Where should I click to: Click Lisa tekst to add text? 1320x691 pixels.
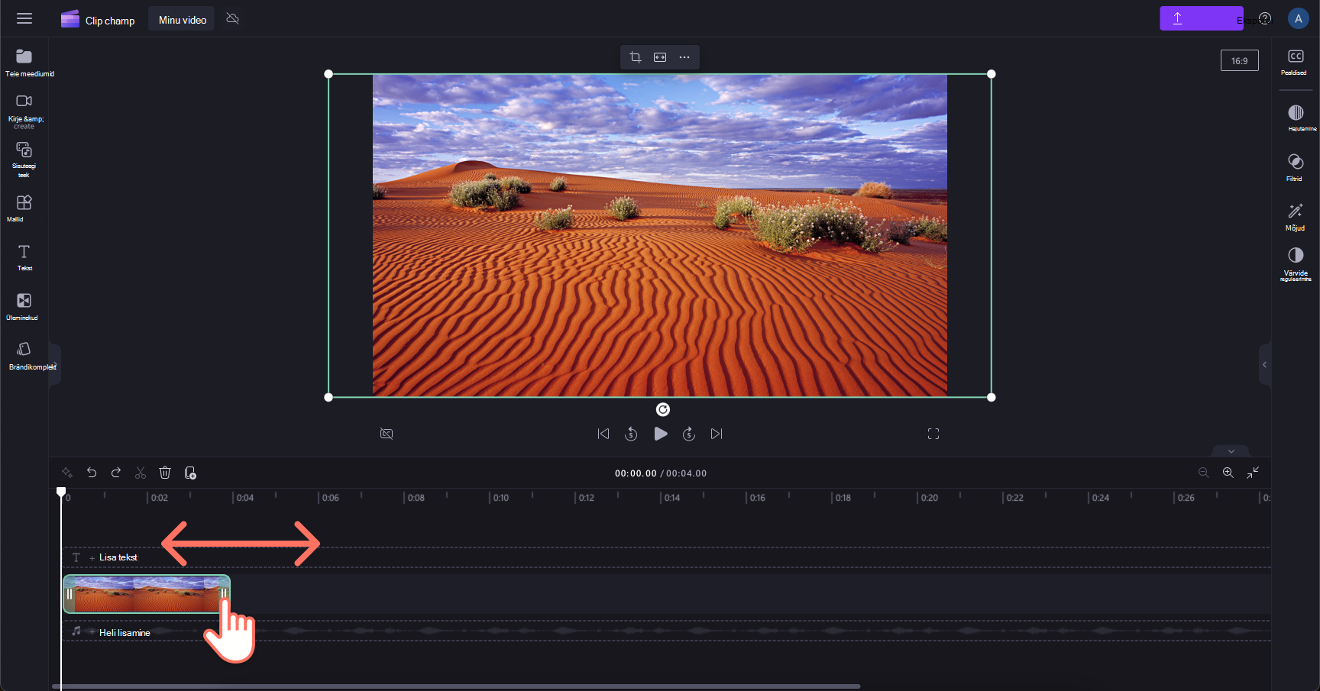pyautogui.click(x=118, y=557)
